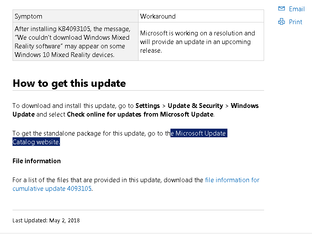Click "cumulative update 4093105" link text
The image size is (312, 234).
tap(52, 189)
